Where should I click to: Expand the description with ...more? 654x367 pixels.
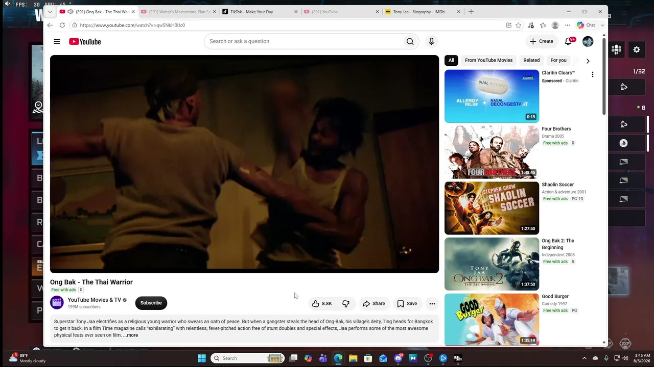[x=130, y=335]
